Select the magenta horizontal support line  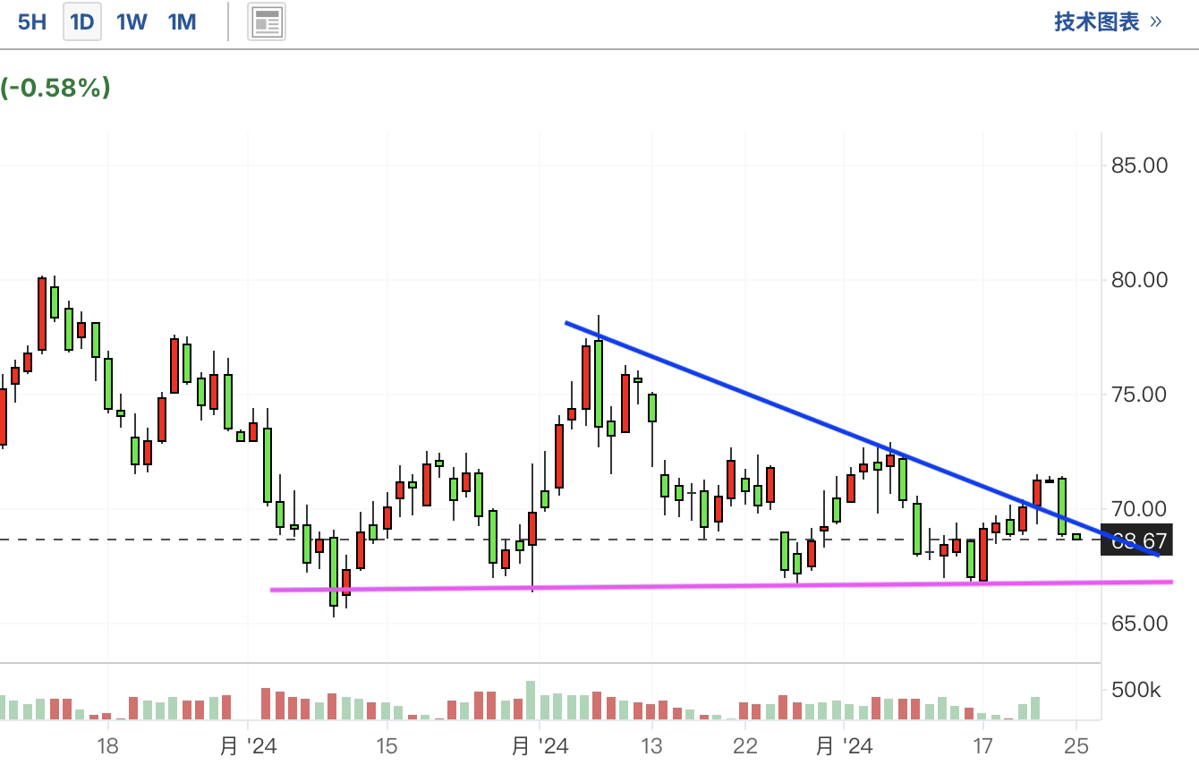pyautogui.click(x=721, y=585)
